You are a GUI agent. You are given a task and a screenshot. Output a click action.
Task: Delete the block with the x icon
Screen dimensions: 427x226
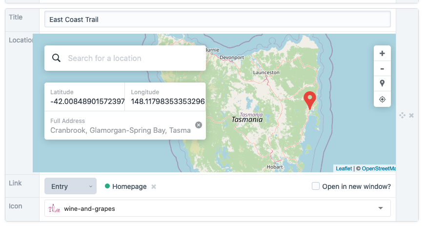411,116
